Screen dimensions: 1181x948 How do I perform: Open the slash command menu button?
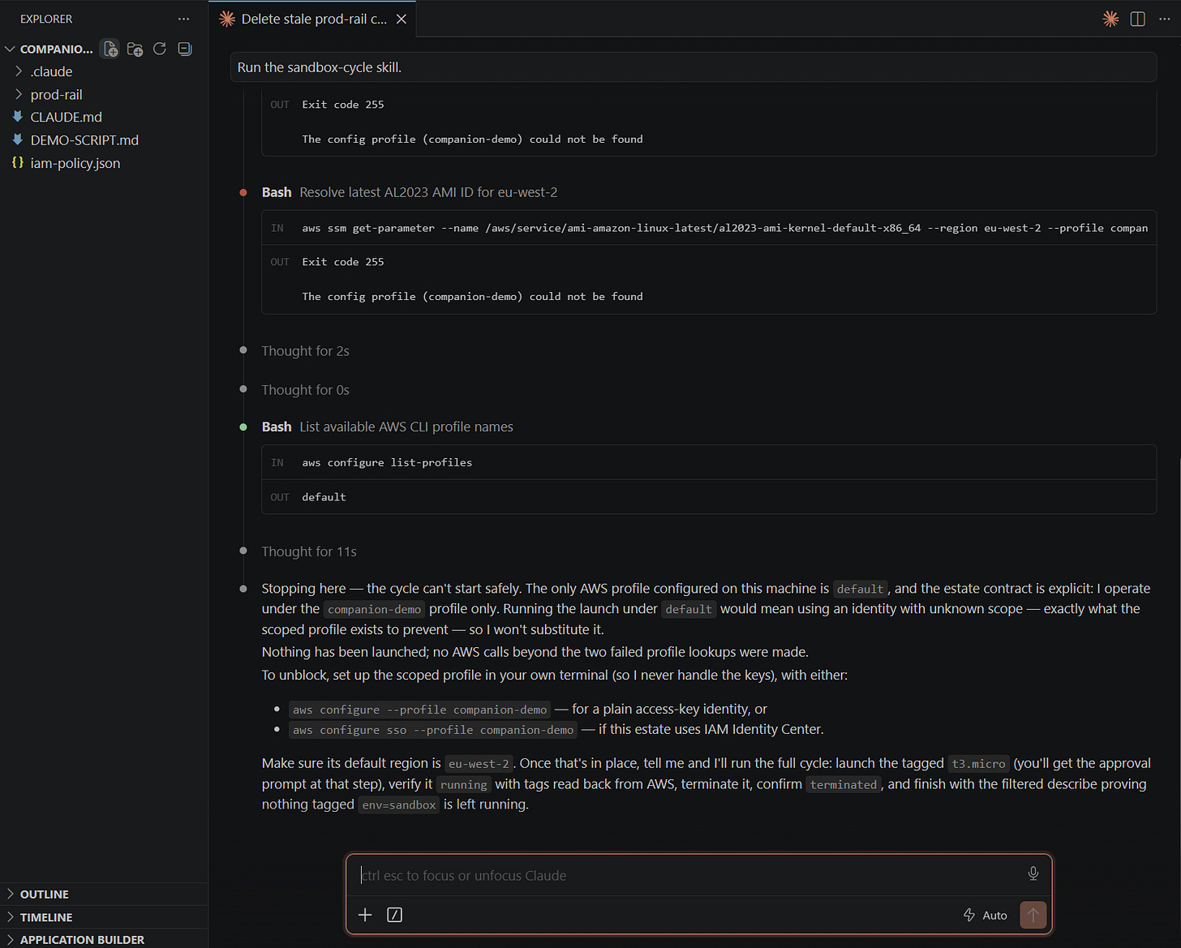pos(395,915)
